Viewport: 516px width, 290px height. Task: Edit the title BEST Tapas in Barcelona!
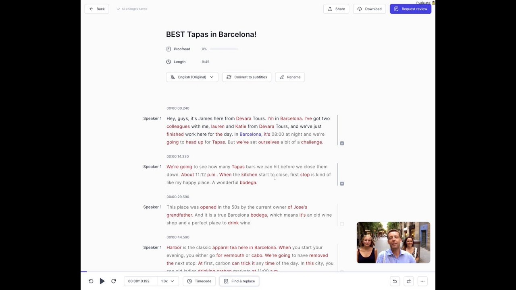[211, 34]
